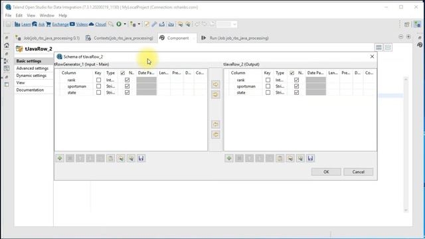Remove selected column from input schema

[x=70, y=158]
